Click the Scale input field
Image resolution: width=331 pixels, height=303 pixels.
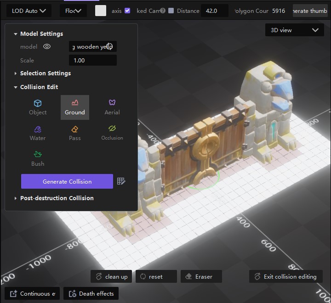pos(93,60)
